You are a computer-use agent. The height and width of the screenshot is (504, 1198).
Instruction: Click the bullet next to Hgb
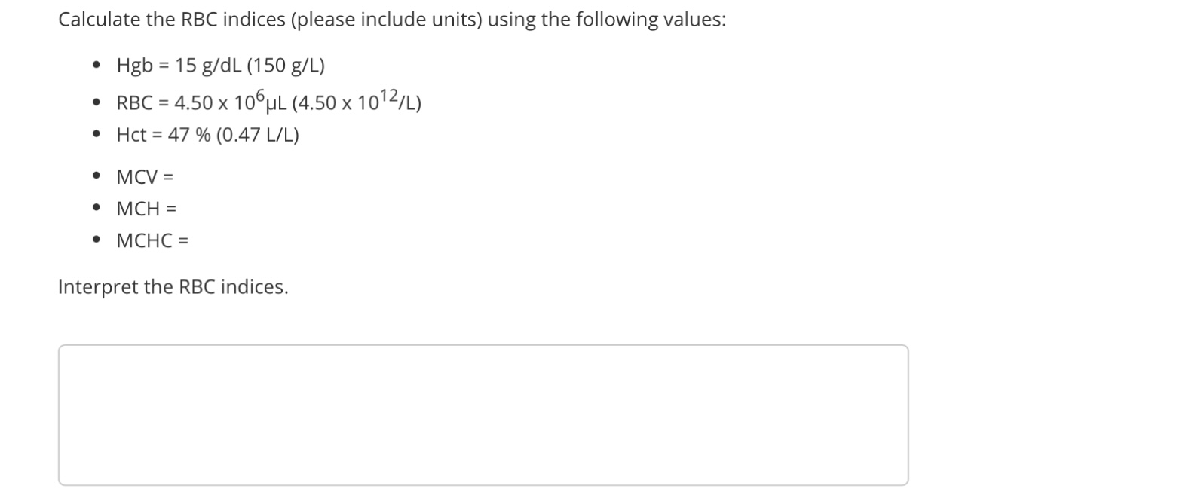coord(97,66)
